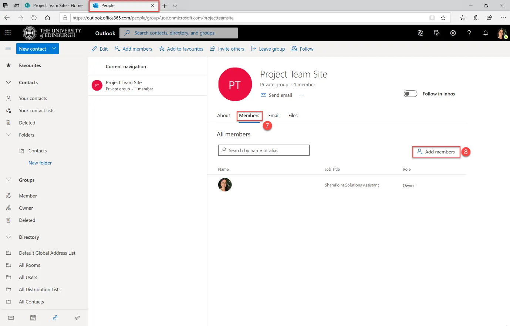Image resolution: width=510 pixels, height=326 pixels.
Task: Switch to Mail using the bottom-left envelope icon
Action: tap(11, 318)
